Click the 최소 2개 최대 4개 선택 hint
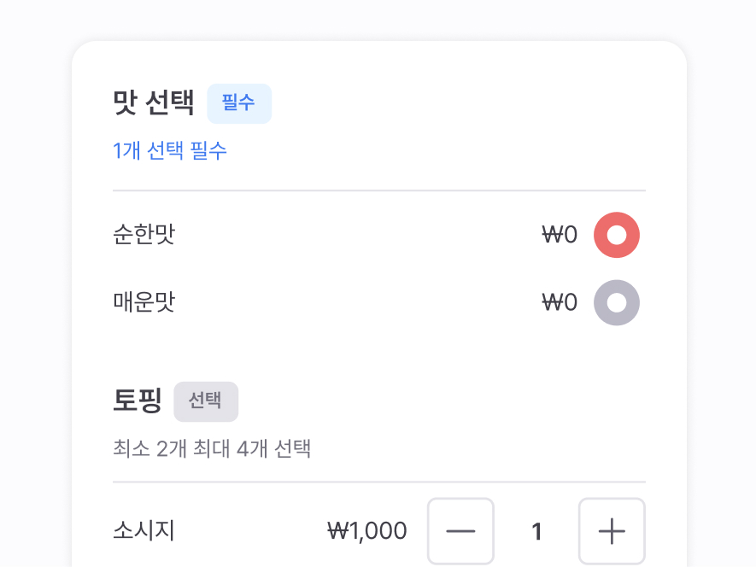The height and width of the screenshot is (567, 756). (x=212, y=448)
